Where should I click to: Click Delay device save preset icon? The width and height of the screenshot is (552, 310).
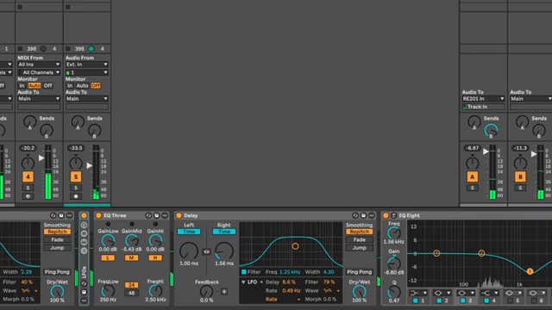(x=363, y=215)
